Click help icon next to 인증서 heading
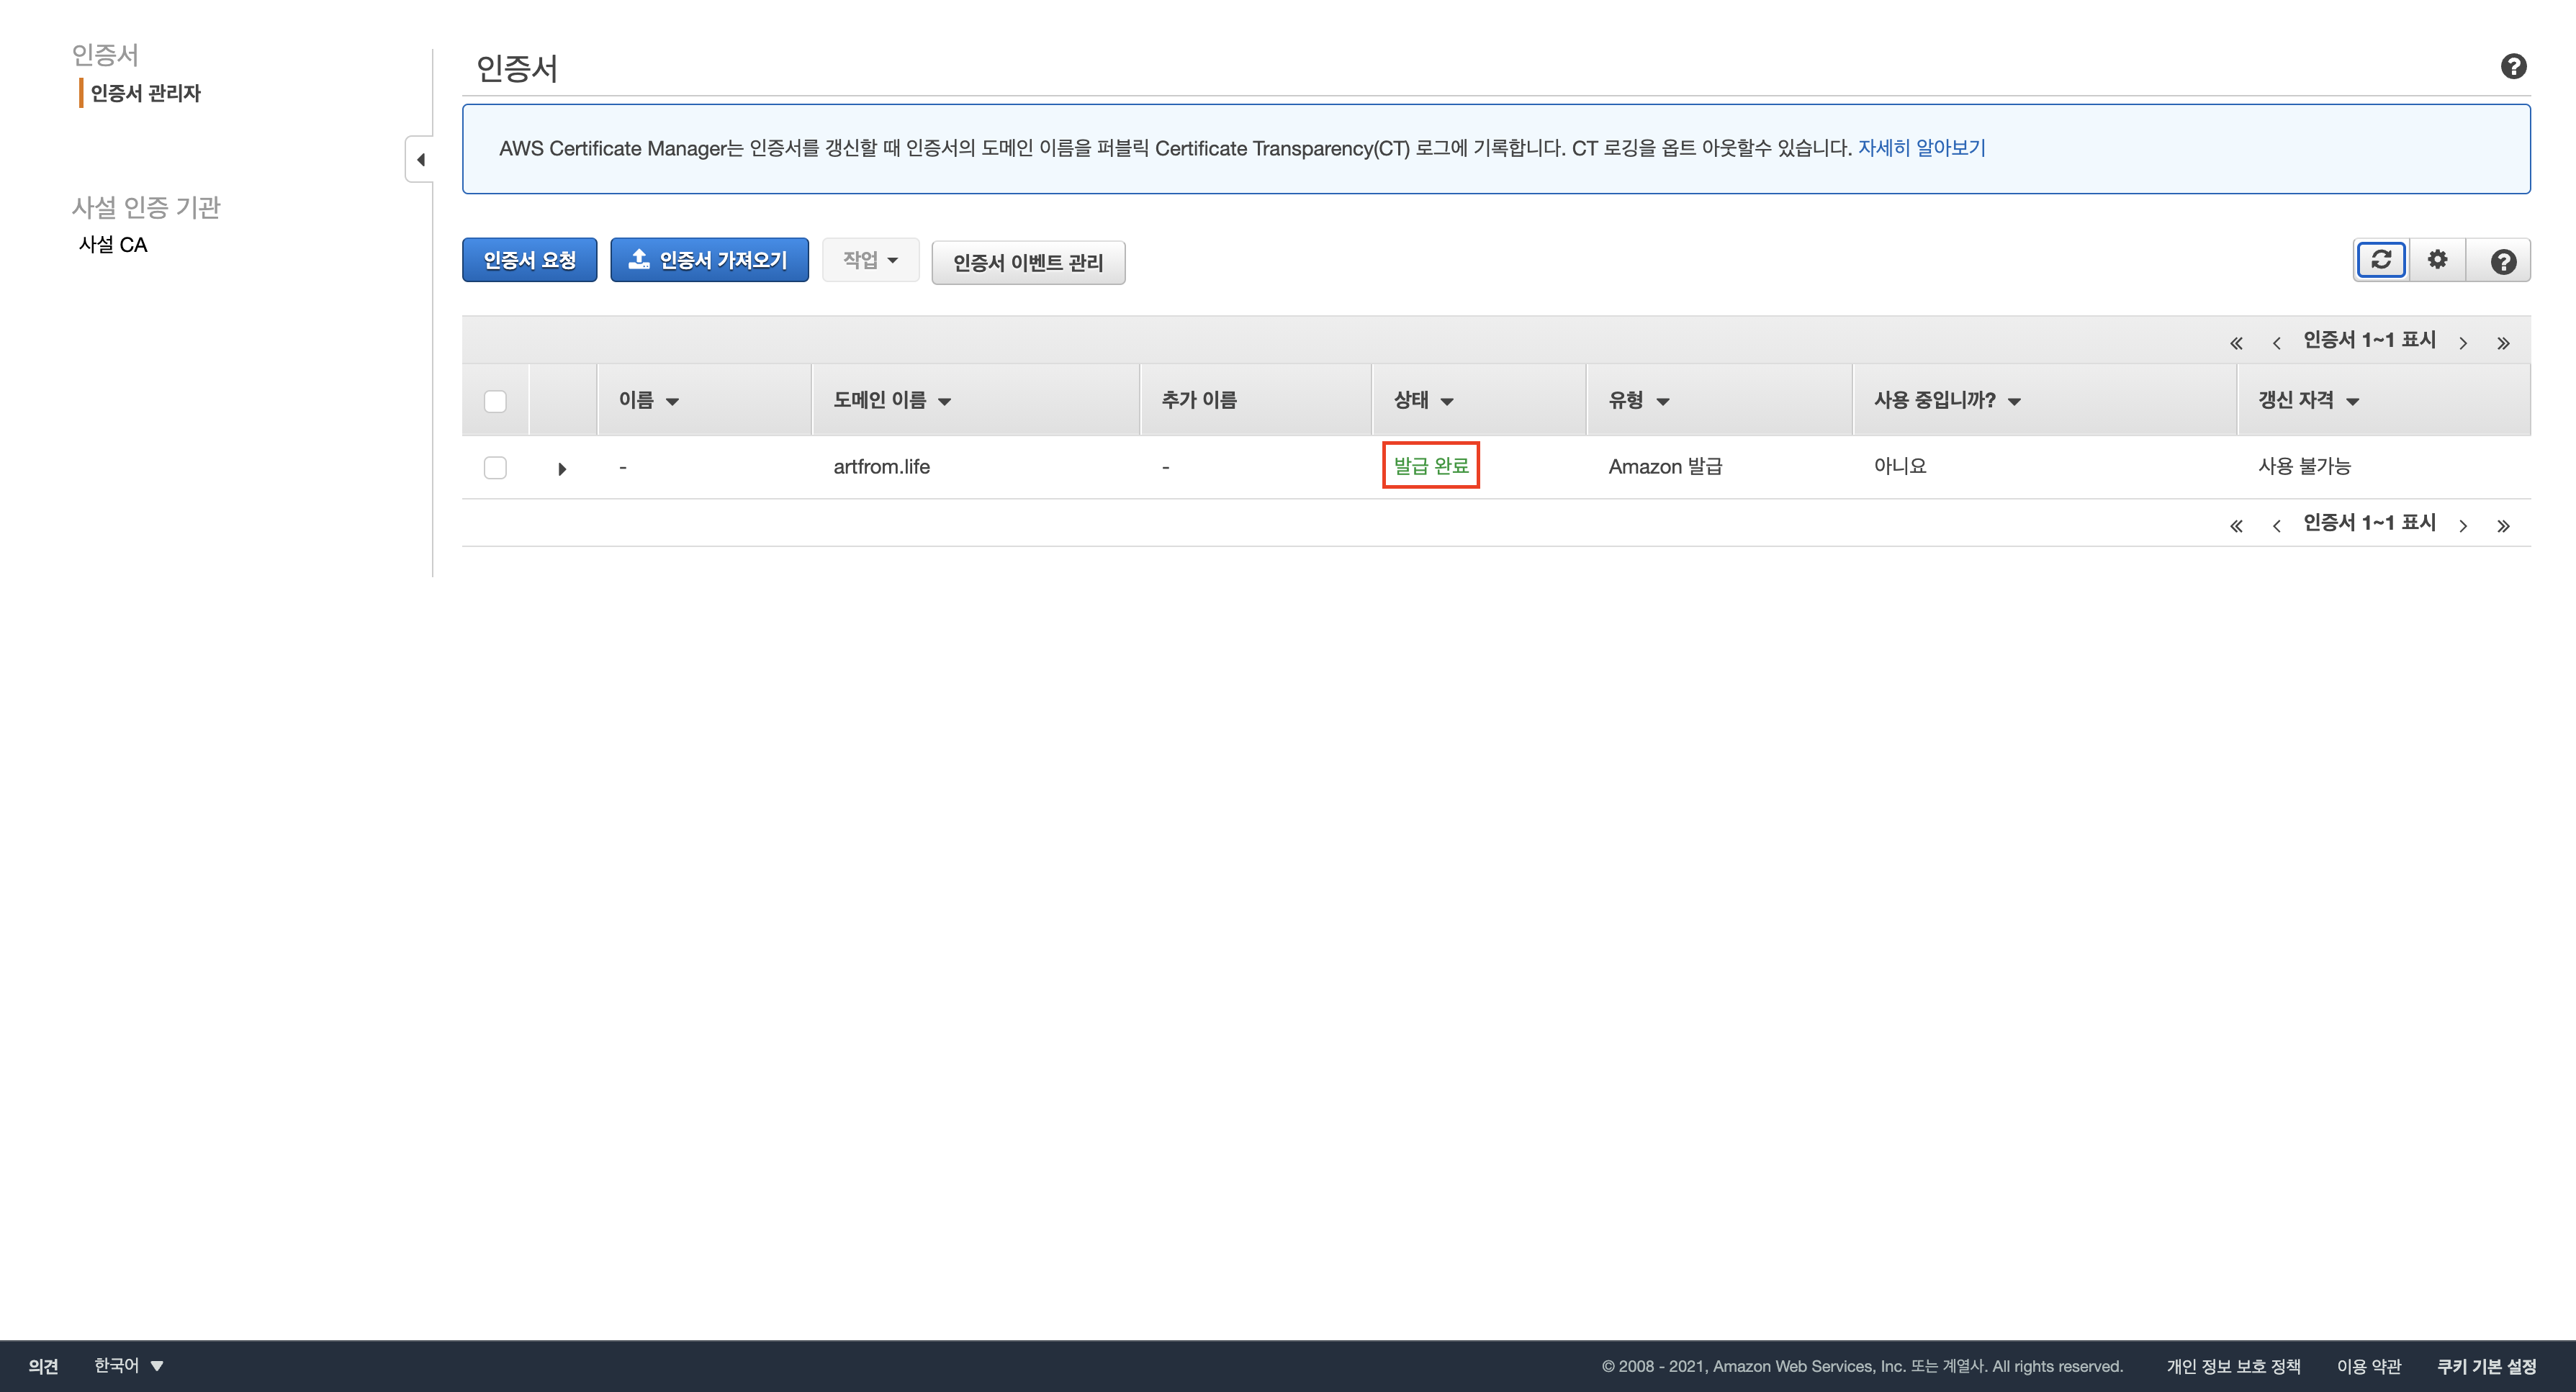 tap(2513, 67)
